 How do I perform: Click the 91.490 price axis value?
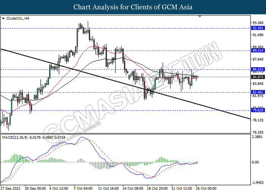pos(258,35)
